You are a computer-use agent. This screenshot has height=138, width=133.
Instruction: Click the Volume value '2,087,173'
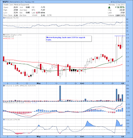click(120, 15)
